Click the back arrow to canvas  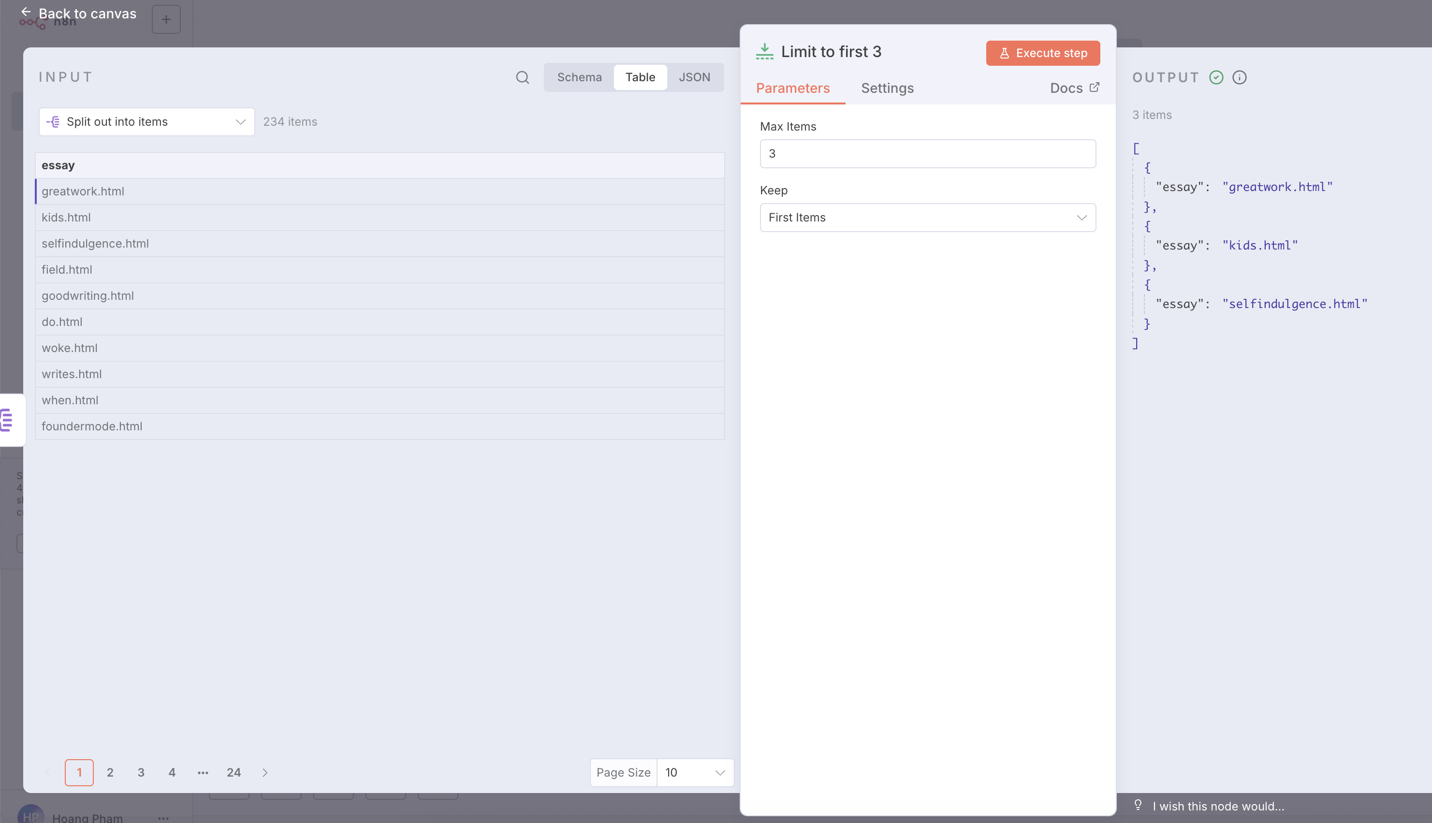[26, 13]
